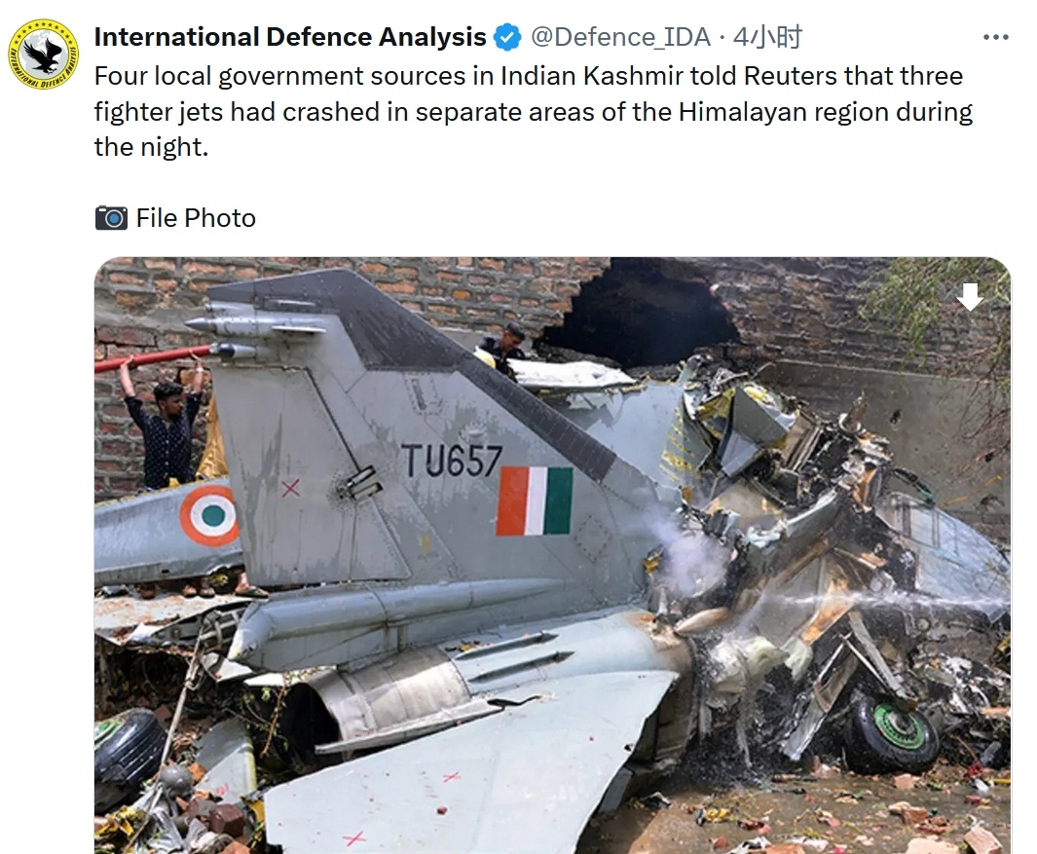
Task: Click the tweet text about Reuters sources
Action: click(x=533, y=112)
